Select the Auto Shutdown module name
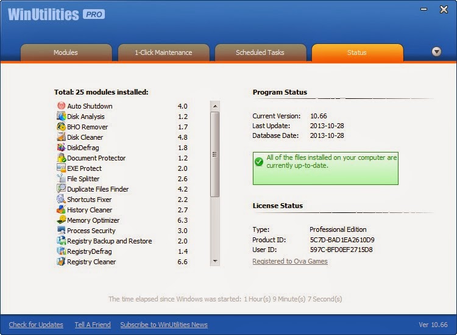 click(x=90, y=106)
